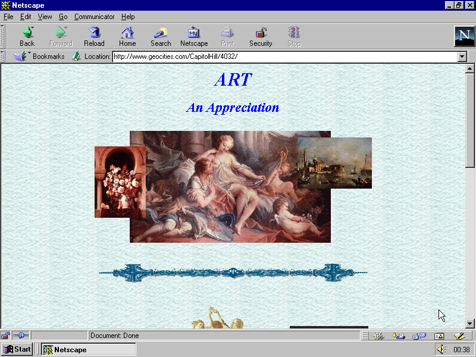The image size is (476, 357).
Task: Reload the current page
Action: pyautogui.click(x=95, y=36)
